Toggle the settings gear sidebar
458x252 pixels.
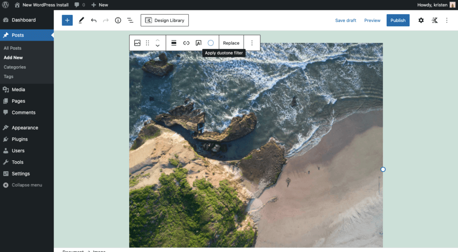click(x=421, y=20)
